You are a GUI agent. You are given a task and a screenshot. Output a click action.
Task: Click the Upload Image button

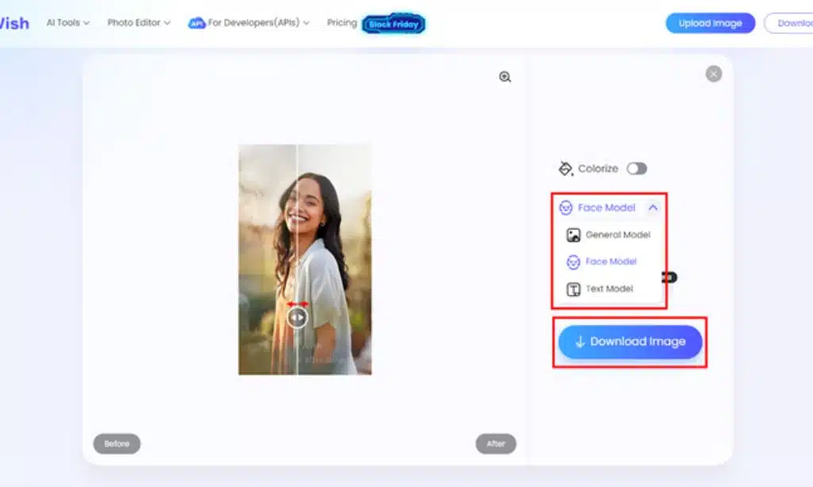point(710,23)
